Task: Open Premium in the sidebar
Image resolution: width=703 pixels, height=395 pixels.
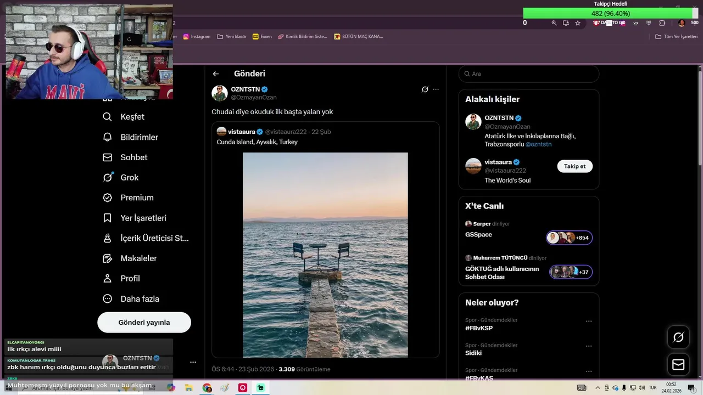Action: click(x=129, y=198)
